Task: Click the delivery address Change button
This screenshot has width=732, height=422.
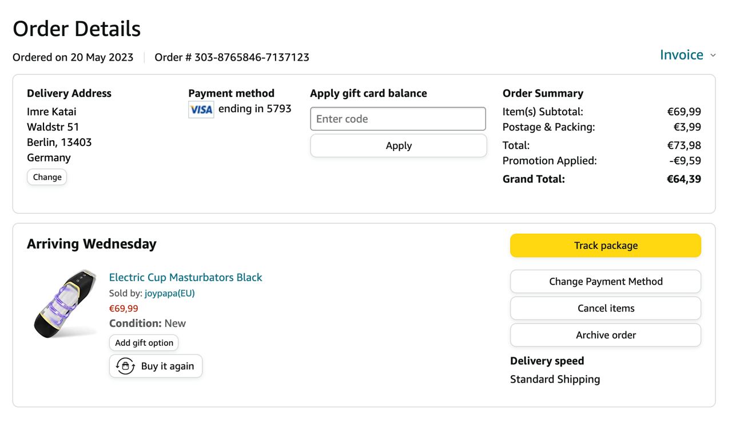Action: 47,177
